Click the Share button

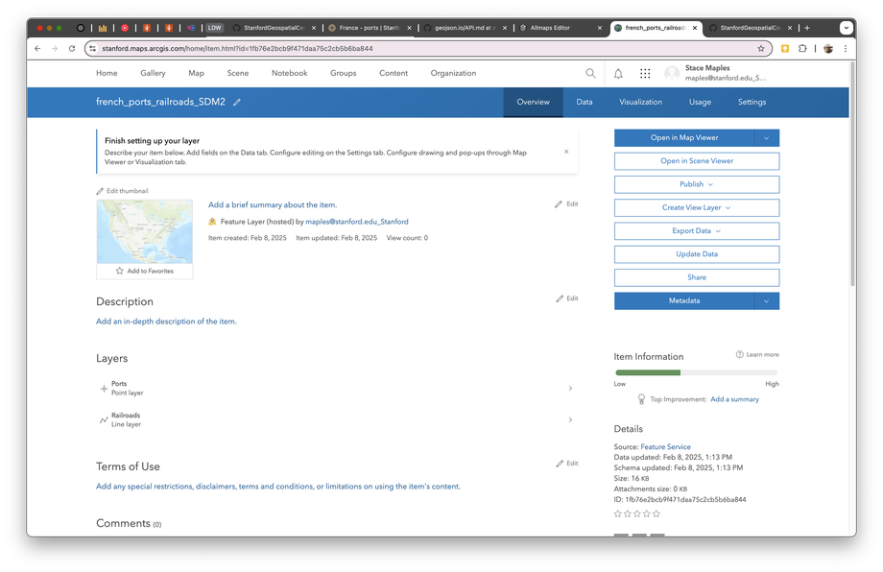697,277
